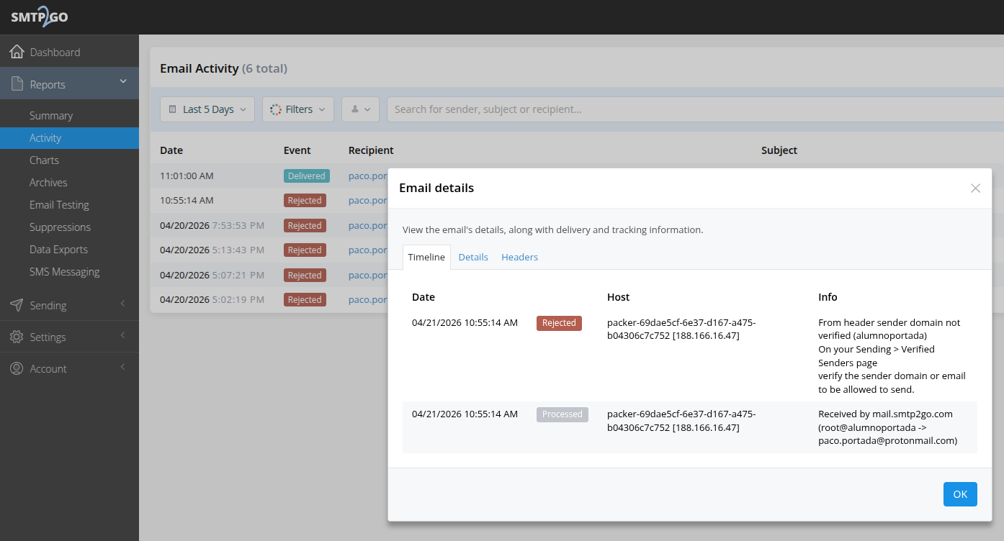Click the Reports document icon
1004x541 pixels.
coord(17,84)
